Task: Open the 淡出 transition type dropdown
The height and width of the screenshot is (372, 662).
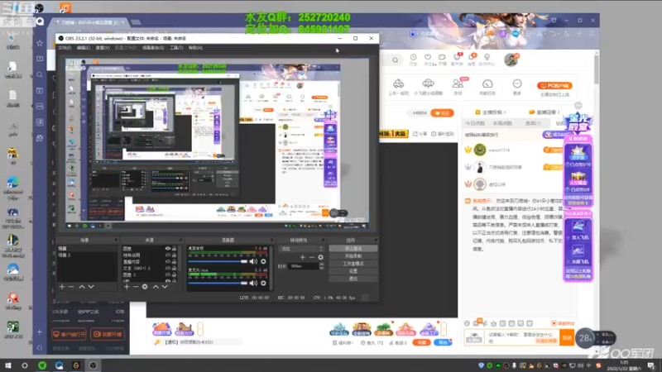Action: 301,249
